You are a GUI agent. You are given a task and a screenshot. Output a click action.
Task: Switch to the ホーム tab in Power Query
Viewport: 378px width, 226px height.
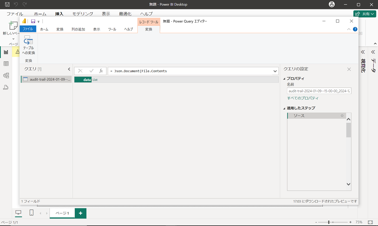[44, 29]
